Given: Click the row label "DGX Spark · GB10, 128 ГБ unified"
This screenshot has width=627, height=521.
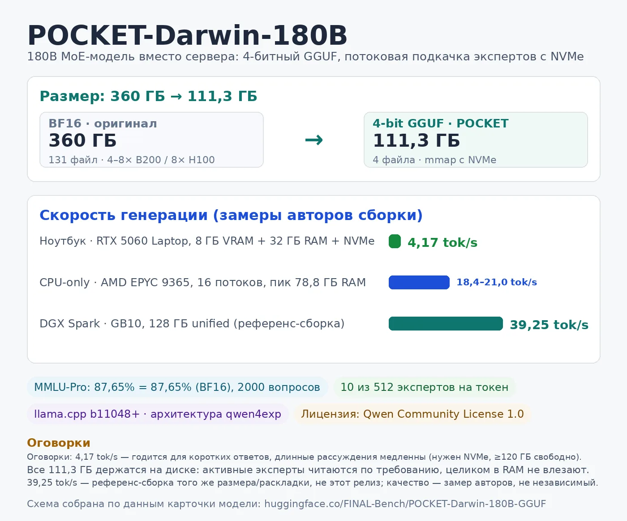Looking at the screenshot, I should point(192,324).
